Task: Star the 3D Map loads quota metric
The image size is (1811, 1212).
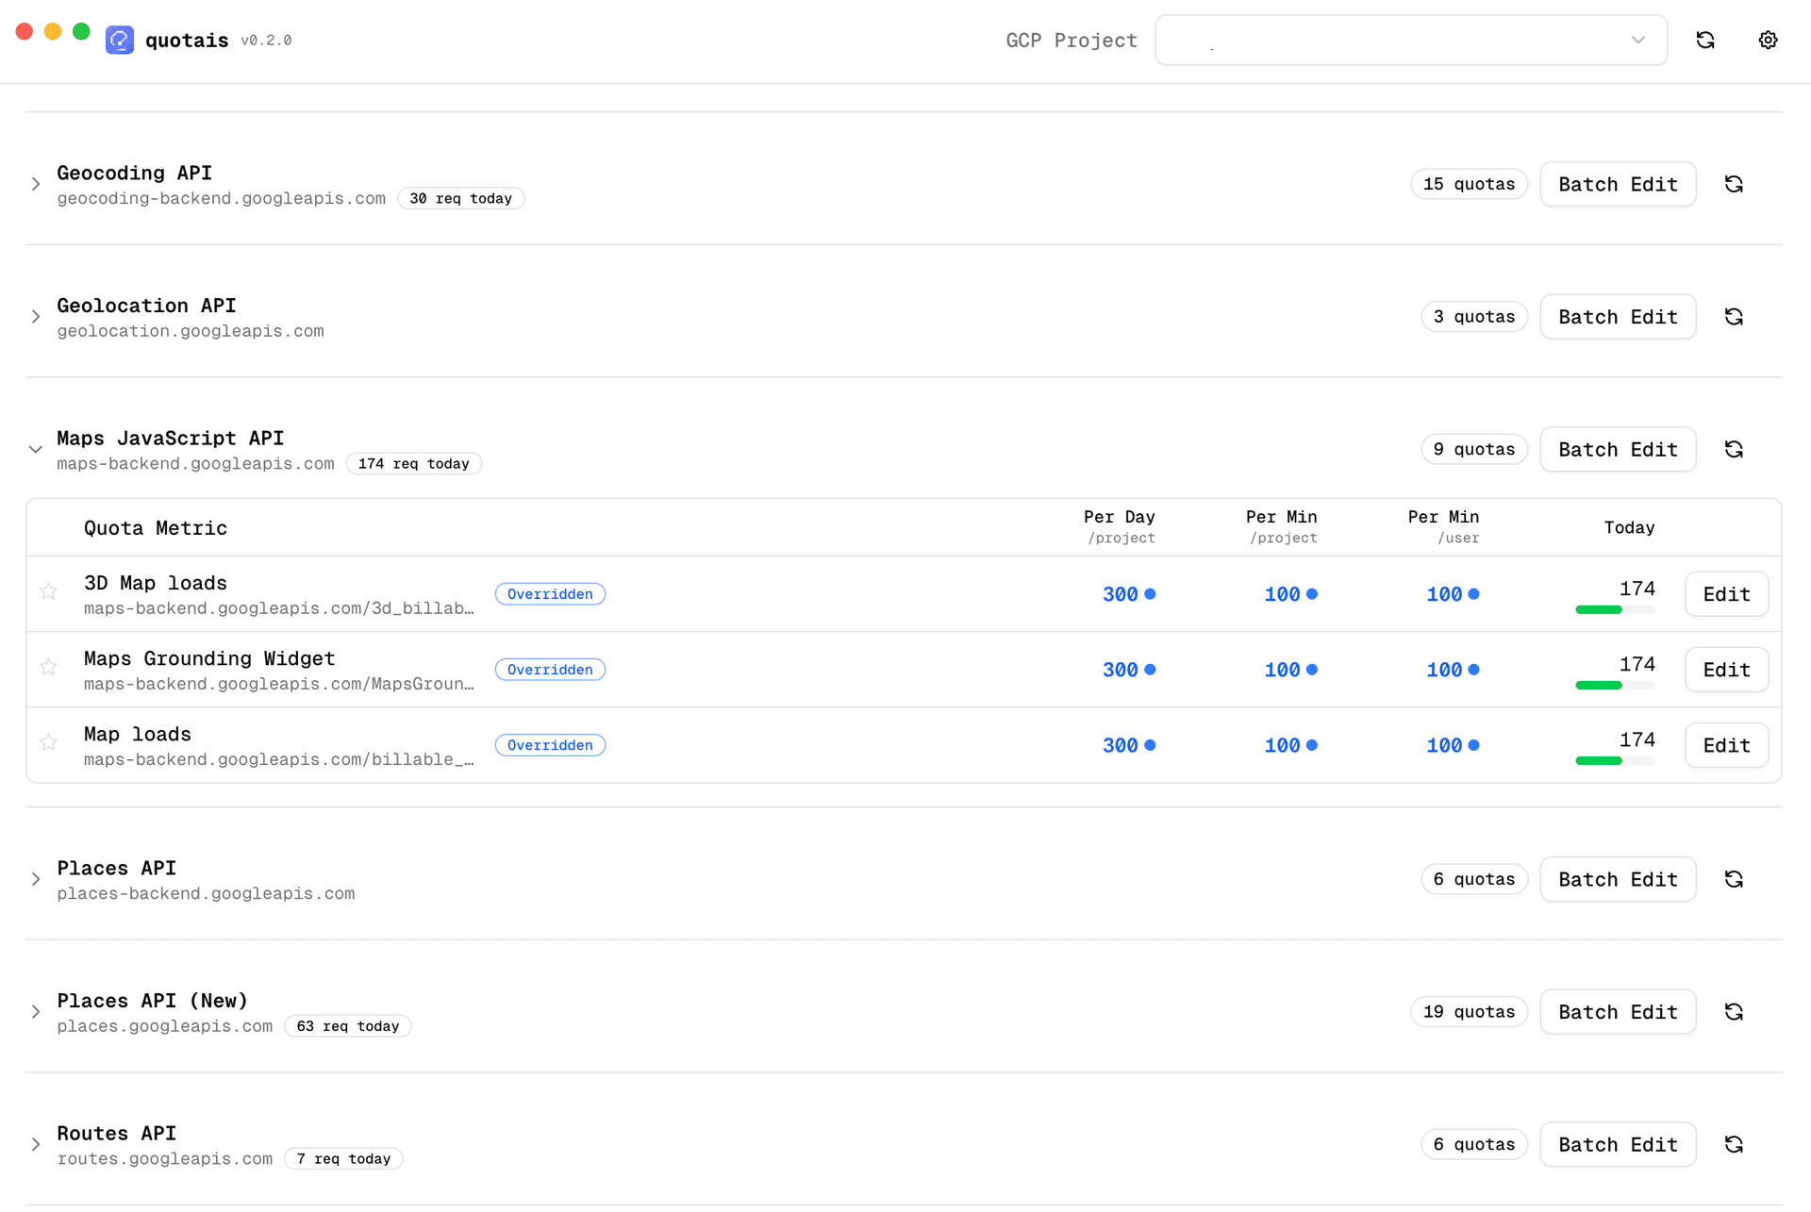Action: (x=48, y=590)
